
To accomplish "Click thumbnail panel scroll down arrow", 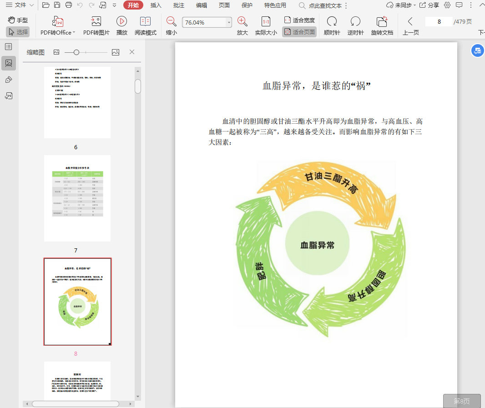I will coord(138,397).
